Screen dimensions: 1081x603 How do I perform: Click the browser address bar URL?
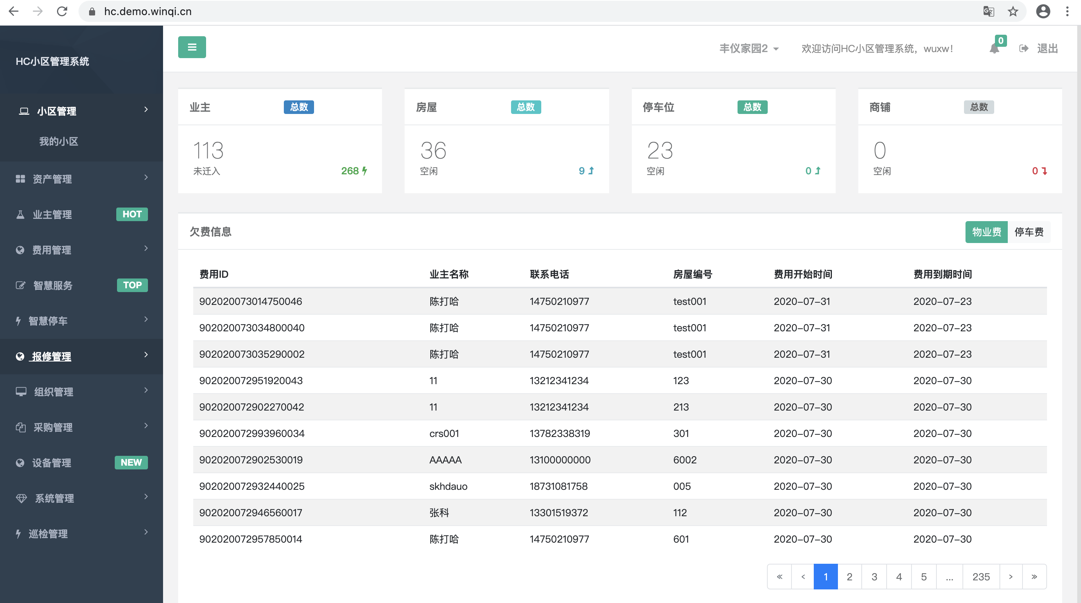(148, 11)
